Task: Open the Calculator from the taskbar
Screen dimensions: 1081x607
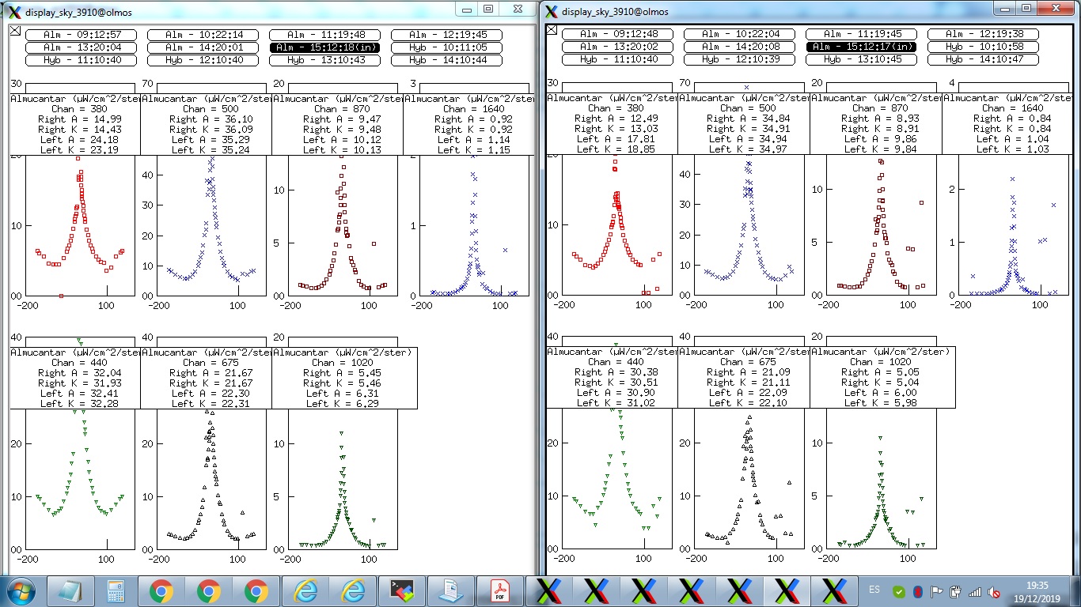Action: 116,591
